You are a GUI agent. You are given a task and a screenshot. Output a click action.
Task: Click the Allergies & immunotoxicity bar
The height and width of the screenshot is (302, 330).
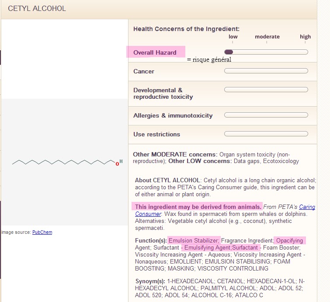[x=266, y=115]
